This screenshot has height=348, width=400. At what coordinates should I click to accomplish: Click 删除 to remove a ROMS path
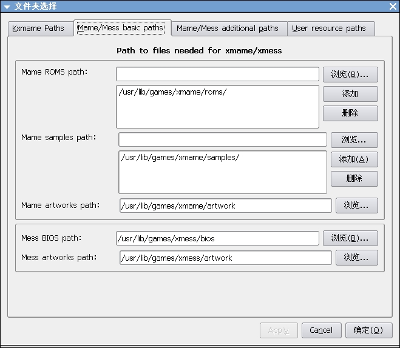click(x=350, y=113)
